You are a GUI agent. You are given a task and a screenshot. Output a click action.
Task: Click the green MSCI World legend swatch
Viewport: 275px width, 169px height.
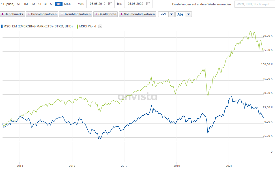(x=77, y=27)
